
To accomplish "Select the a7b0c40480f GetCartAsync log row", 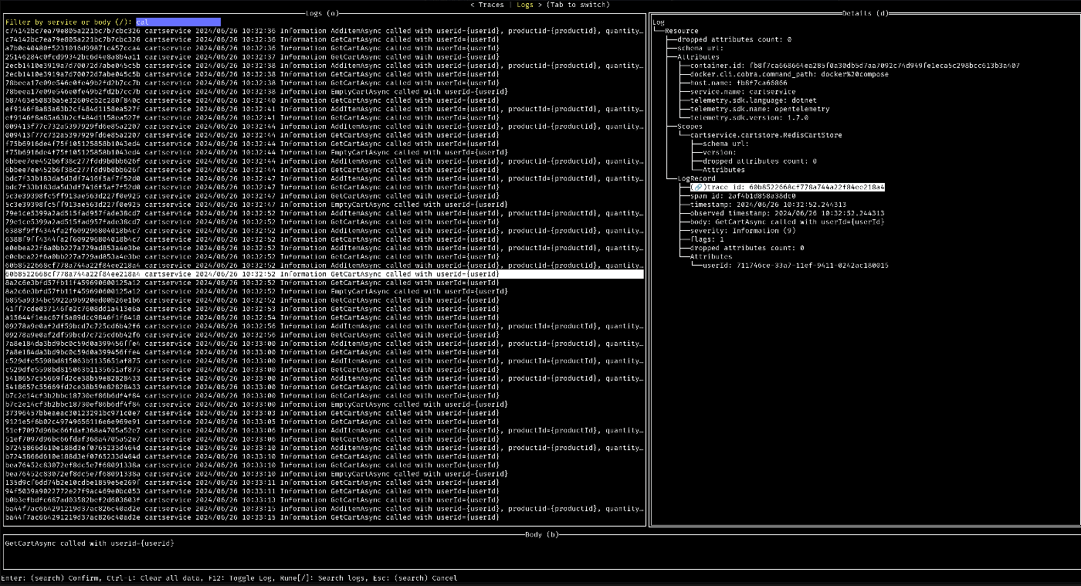I will click(324, 48).
